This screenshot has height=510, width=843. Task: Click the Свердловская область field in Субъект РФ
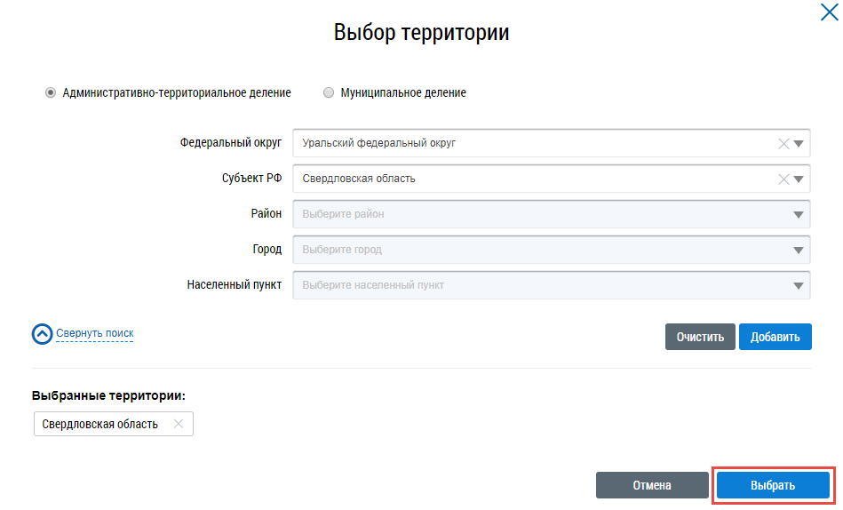coord(359,179)
